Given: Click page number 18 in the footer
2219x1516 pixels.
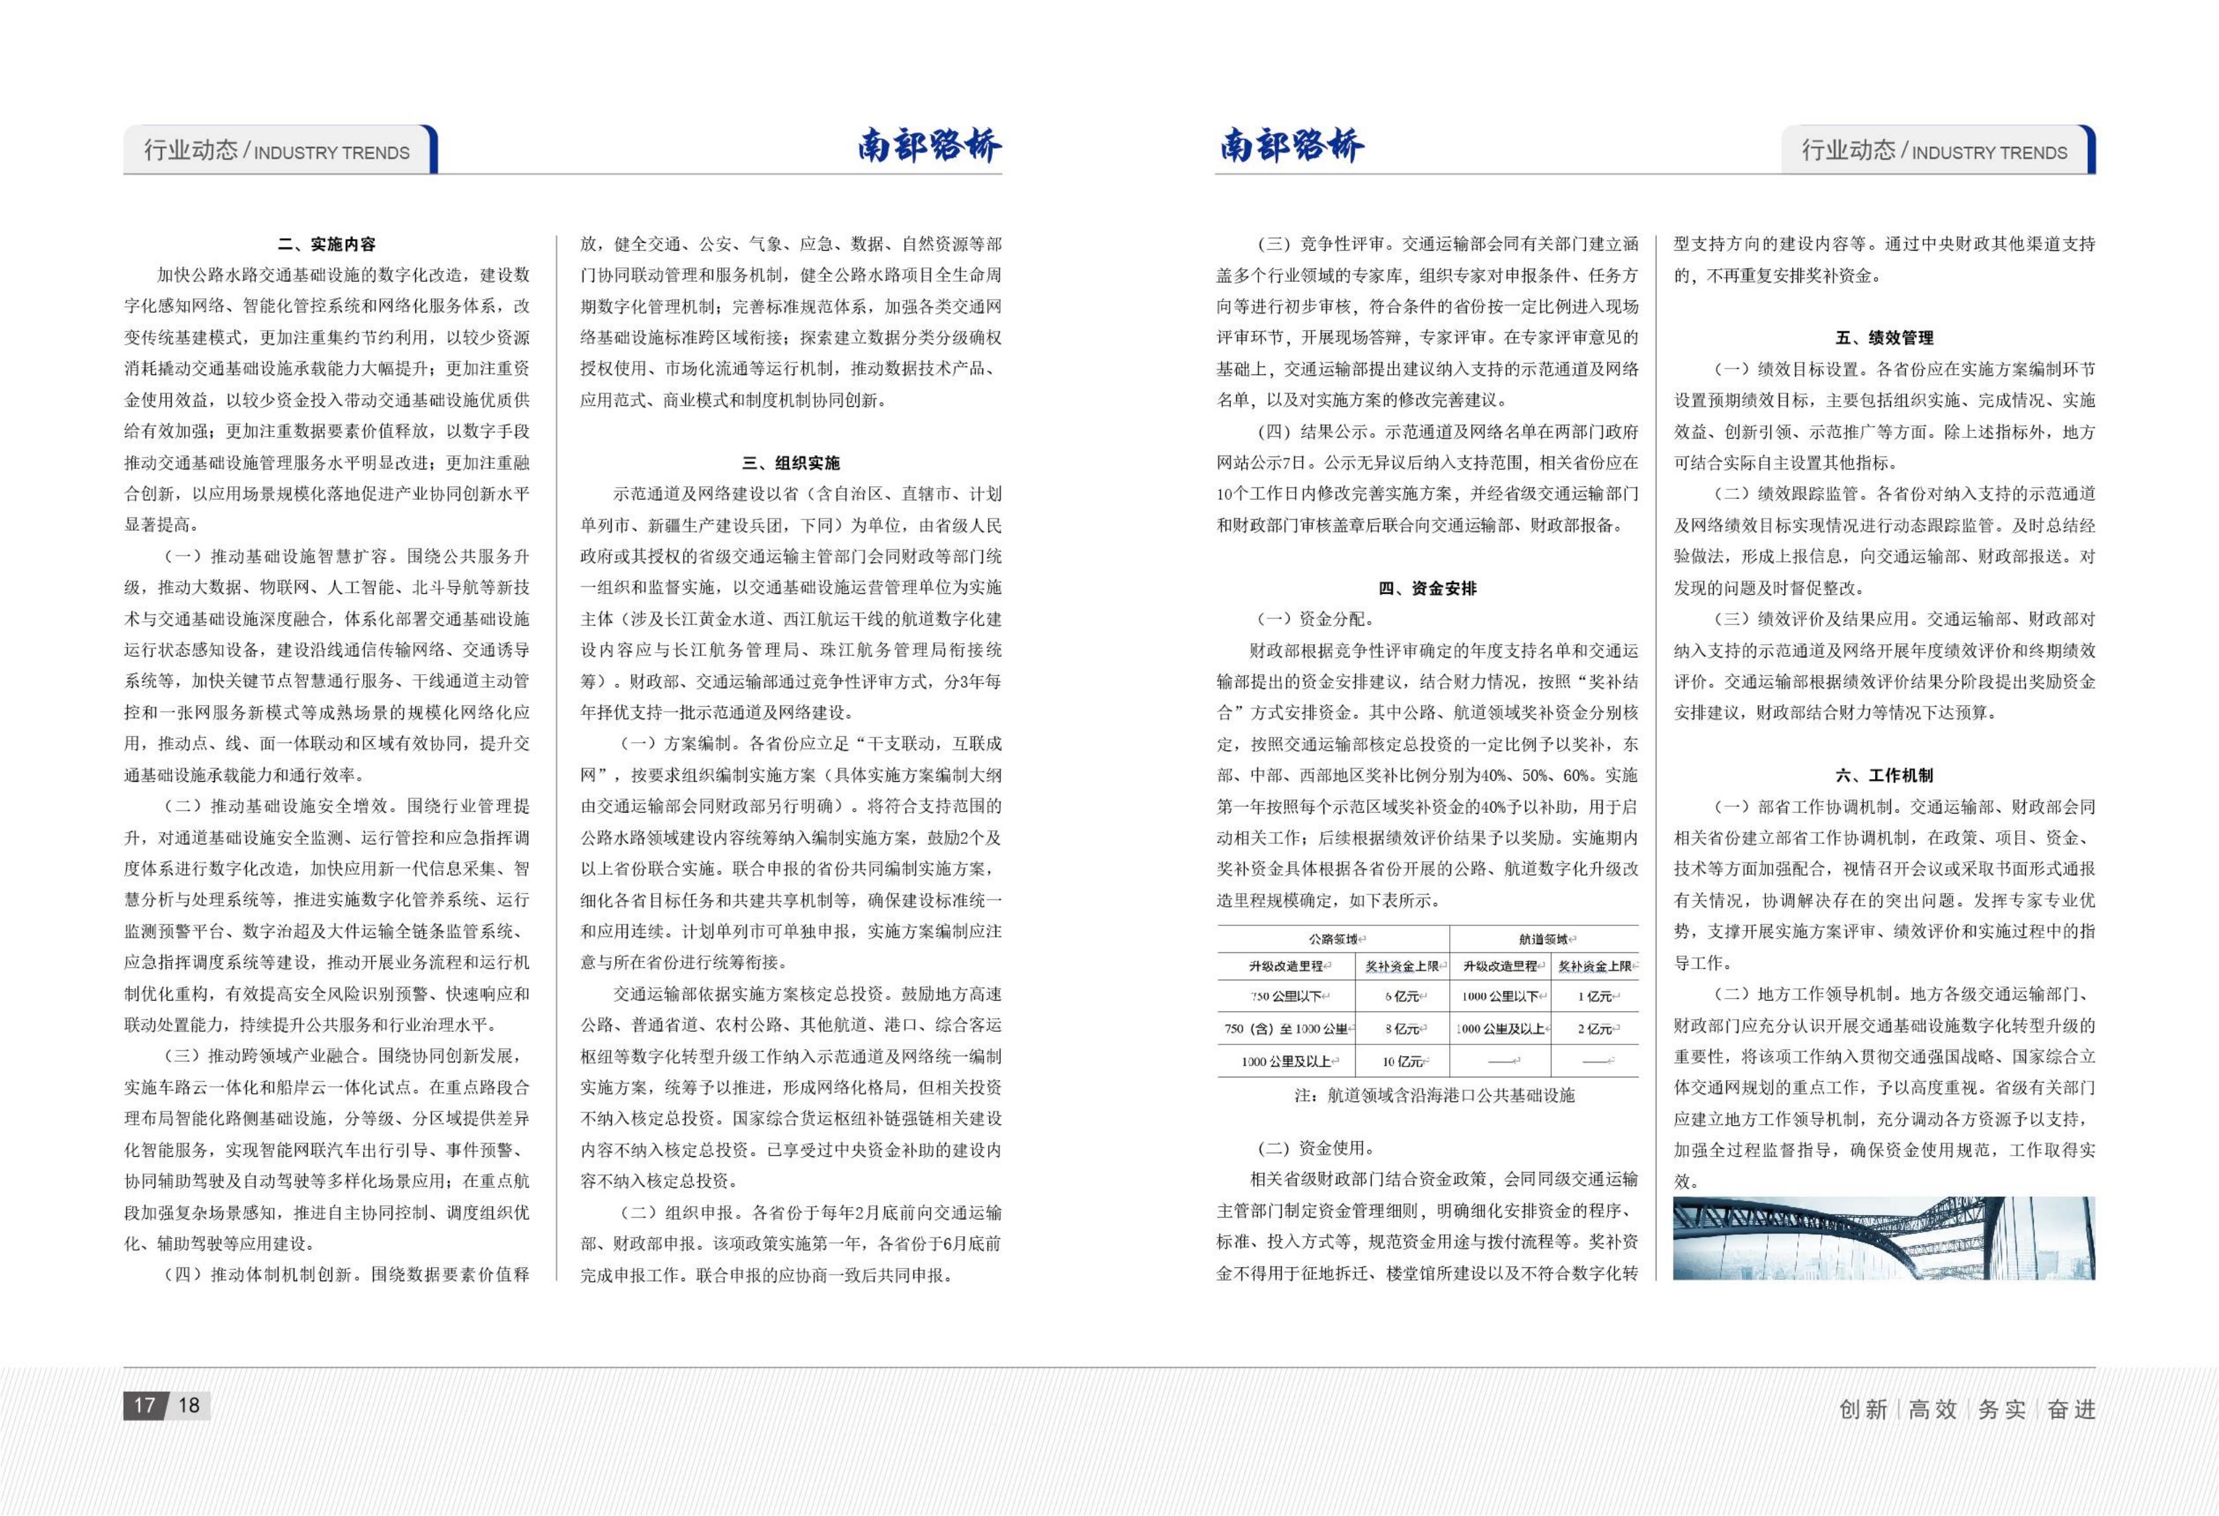Looking at the screenshot, I should coord(189,1406).
